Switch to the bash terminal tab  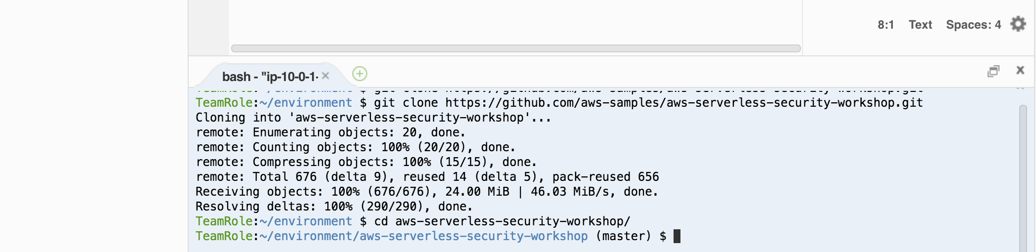pyautogui.click(x=270, y=77)
